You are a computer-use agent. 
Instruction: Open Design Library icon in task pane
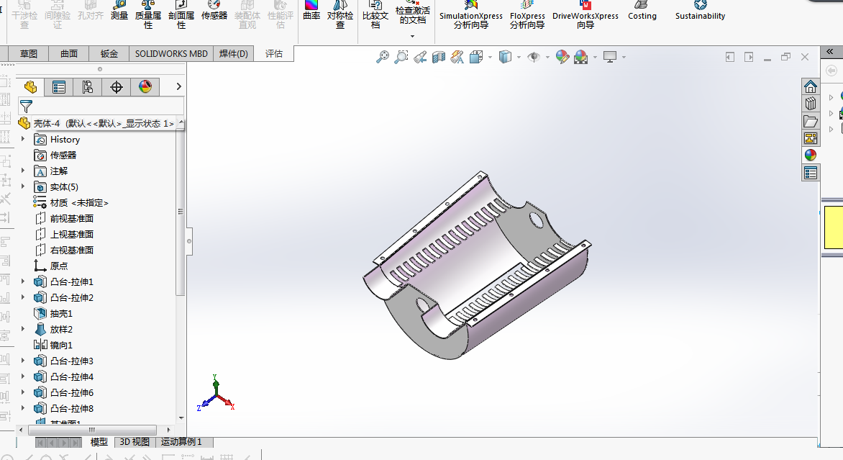pyautogui.click(x=810, y=103)
